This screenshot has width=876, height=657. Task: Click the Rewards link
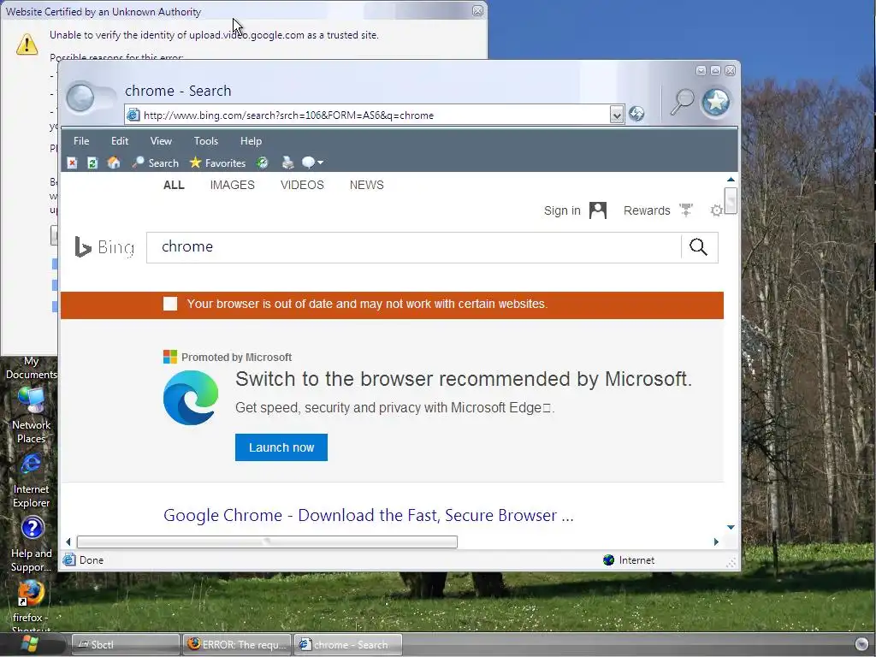tap(647, 210)
